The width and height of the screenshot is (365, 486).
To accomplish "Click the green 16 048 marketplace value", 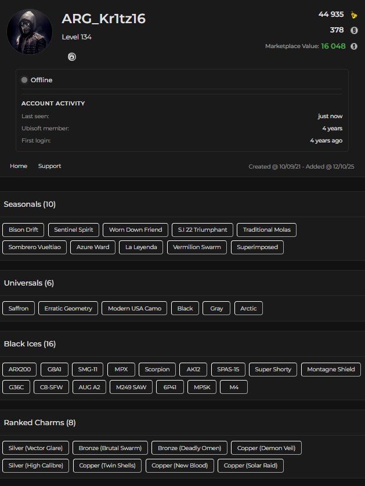I will 333,46.
